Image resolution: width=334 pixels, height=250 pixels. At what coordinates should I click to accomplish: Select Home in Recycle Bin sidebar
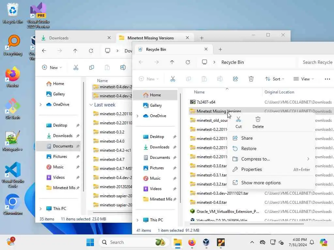click(155, 95)
